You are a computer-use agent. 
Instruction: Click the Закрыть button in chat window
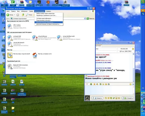[98, 98]
